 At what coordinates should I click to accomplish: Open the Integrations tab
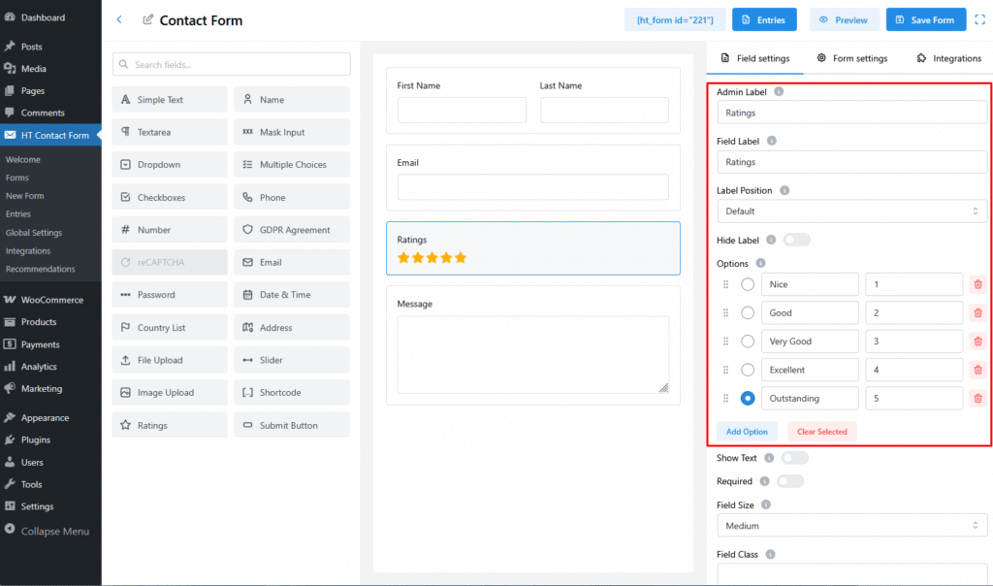click(948, 58)
